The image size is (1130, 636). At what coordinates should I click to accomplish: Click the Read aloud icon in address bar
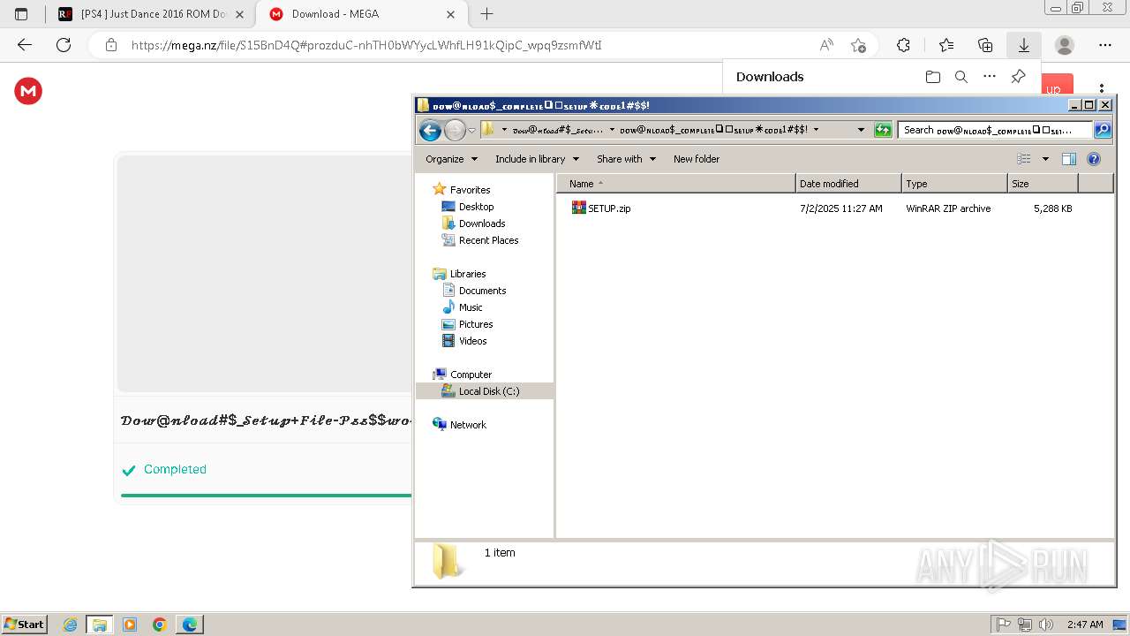(826, 45)
